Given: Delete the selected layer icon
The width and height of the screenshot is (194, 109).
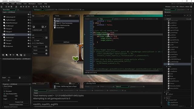Looking at the screenshot, I should 25,55.
